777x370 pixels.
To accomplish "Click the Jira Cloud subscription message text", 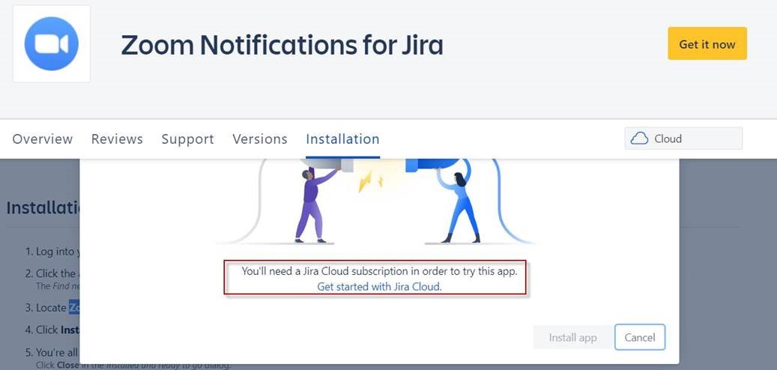I will [379, 271].
